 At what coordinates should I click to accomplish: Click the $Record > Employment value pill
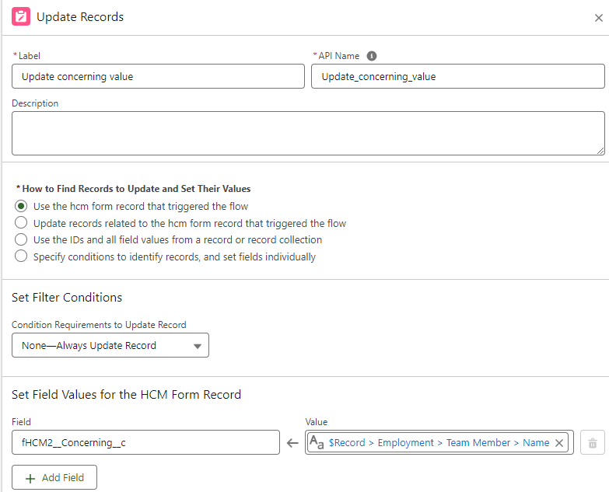[x=439, y=443]
